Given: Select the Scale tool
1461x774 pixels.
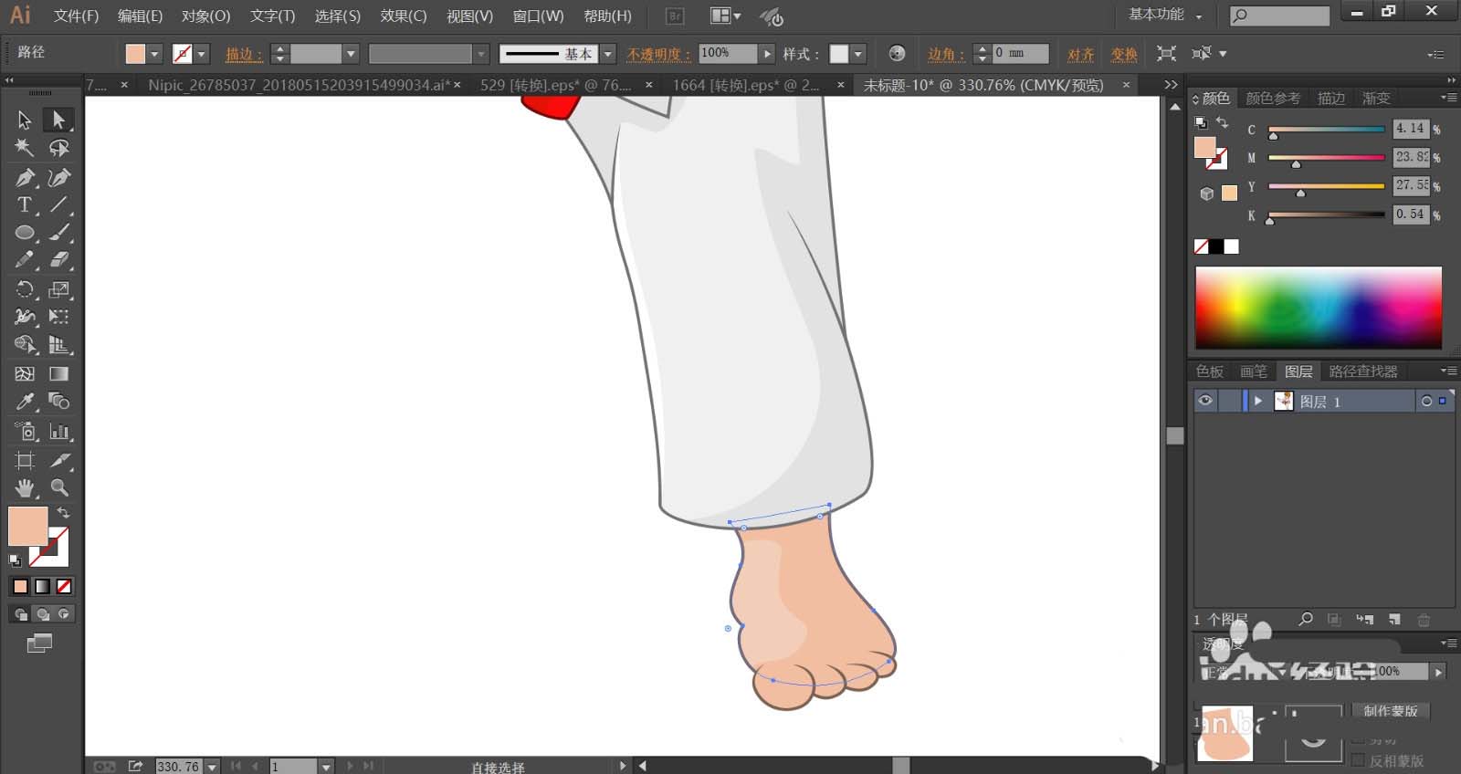Looking at the screenshot, I should click(x=58, y=289).
